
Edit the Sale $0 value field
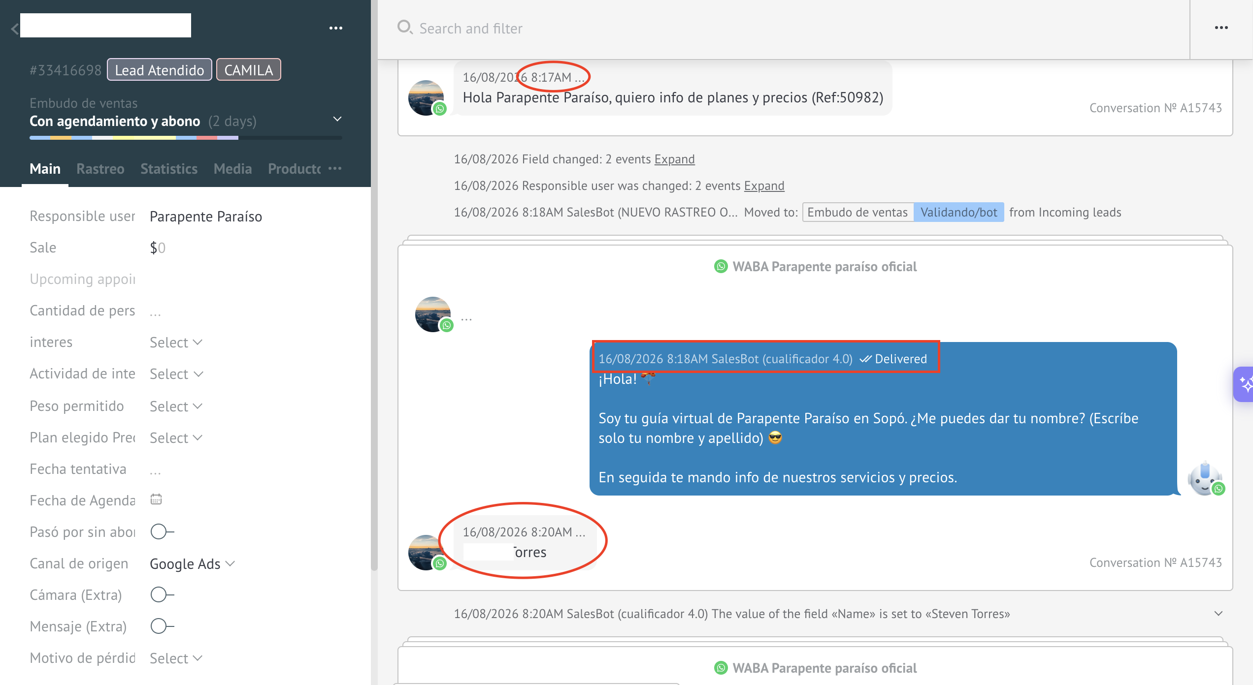tap(158, 248)
